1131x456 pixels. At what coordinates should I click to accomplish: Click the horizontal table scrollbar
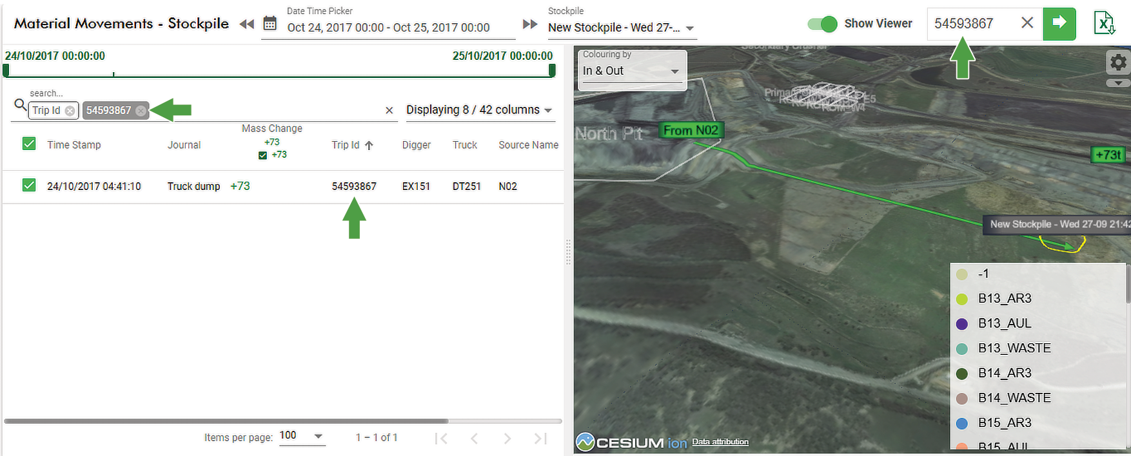pos(226,421)
